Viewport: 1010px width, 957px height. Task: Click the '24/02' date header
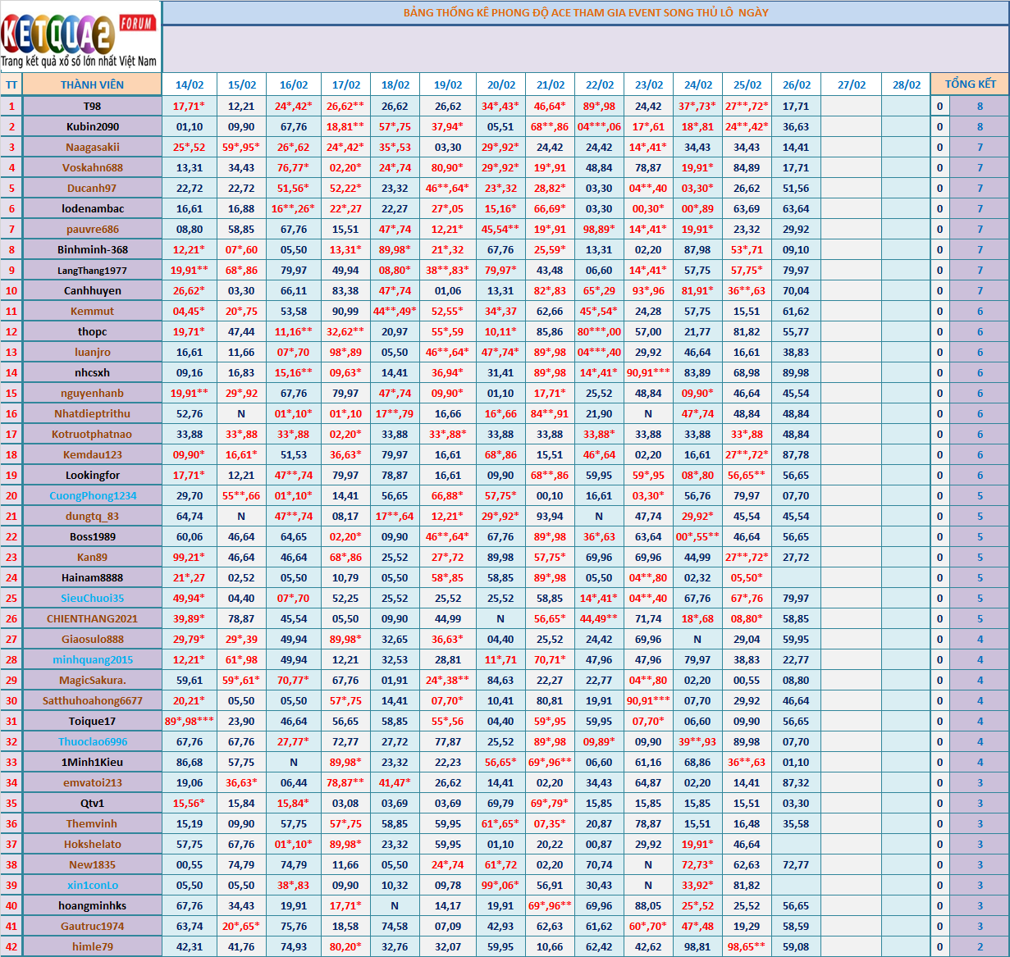697,84
